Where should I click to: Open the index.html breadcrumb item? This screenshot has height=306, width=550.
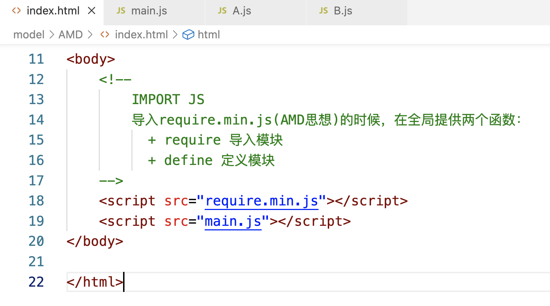coord(141,34)
